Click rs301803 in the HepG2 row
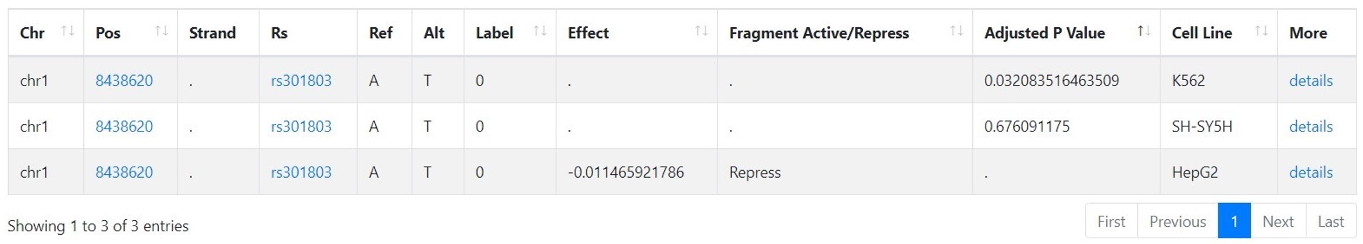 (301, 172)
